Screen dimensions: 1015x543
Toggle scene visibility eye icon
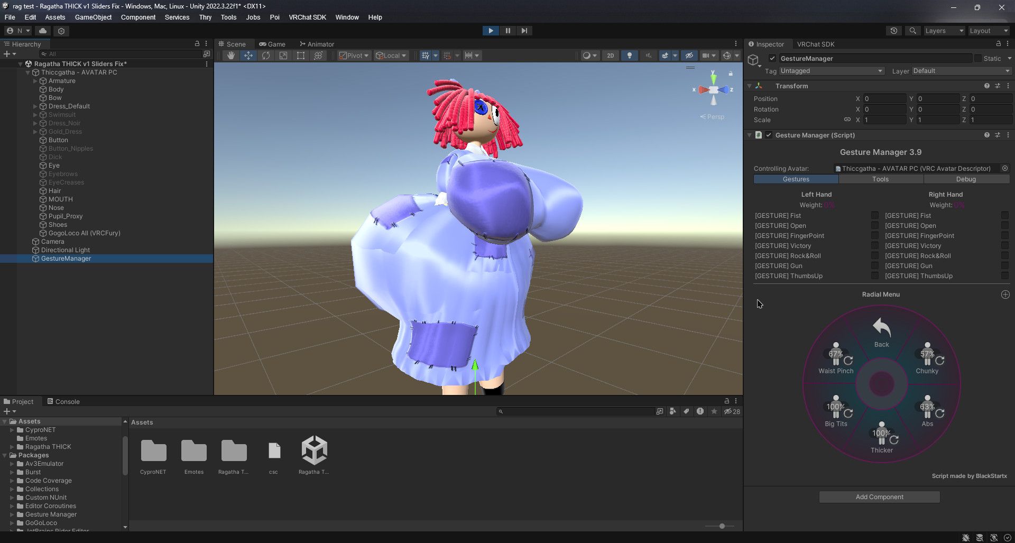tap(689, 56)
